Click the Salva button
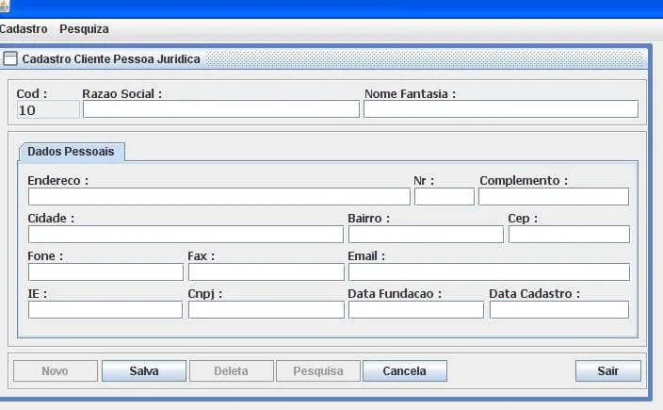Viewport: 663px width, 410px height. (144, 371)
